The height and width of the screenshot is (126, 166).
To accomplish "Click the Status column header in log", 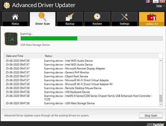I will pos(48,56).
